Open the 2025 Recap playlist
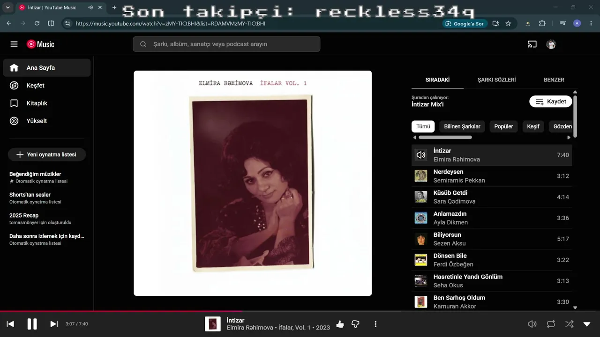Viewport: 600px width, 337px height. coord(47,219)
